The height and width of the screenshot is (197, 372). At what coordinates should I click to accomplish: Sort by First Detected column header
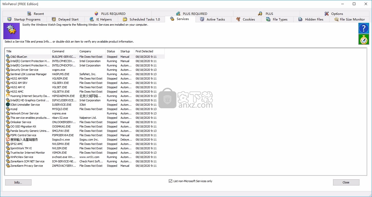click(149, 51)
